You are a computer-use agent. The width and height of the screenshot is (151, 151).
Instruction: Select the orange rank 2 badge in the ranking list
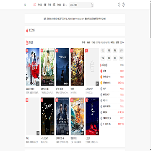102,77
